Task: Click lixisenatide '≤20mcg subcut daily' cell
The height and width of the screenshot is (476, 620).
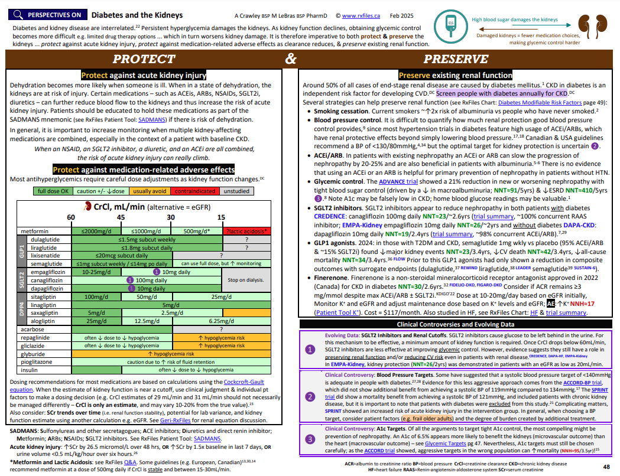Action: (x=122, y=256)
